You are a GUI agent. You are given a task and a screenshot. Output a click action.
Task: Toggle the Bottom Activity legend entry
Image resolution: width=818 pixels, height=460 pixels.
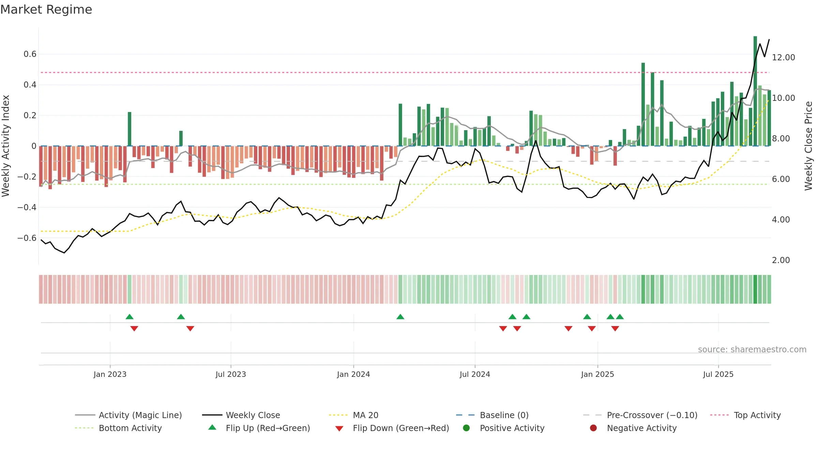(x=118, y=428)
